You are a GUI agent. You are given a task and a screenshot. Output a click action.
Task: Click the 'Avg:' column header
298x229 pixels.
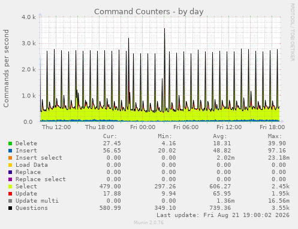click(220, 136)
